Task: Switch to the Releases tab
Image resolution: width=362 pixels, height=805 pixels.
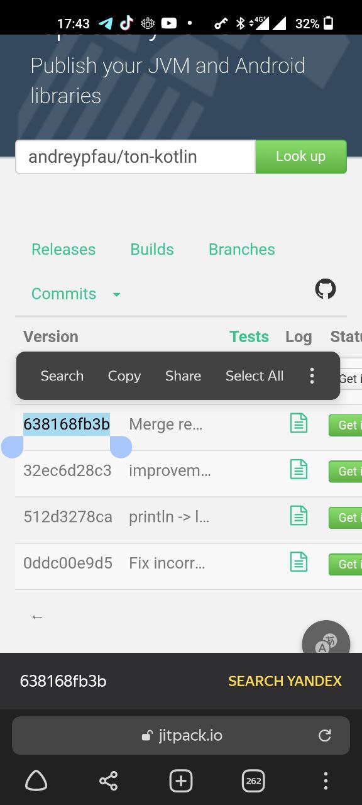Action: click(x=63, y=249)
